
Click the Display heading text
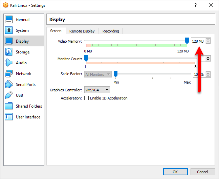point(57,20)
